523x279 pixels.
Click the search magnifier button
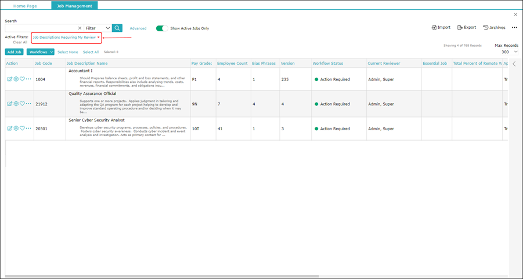point(117,28)
